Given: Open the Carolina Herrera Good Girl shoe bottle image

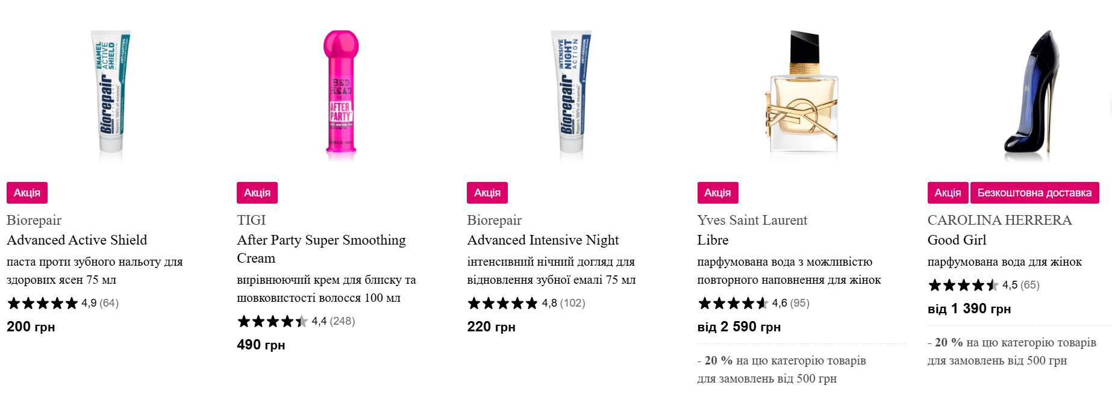Looking at the screenshot, I should (x=1032, y=95).
